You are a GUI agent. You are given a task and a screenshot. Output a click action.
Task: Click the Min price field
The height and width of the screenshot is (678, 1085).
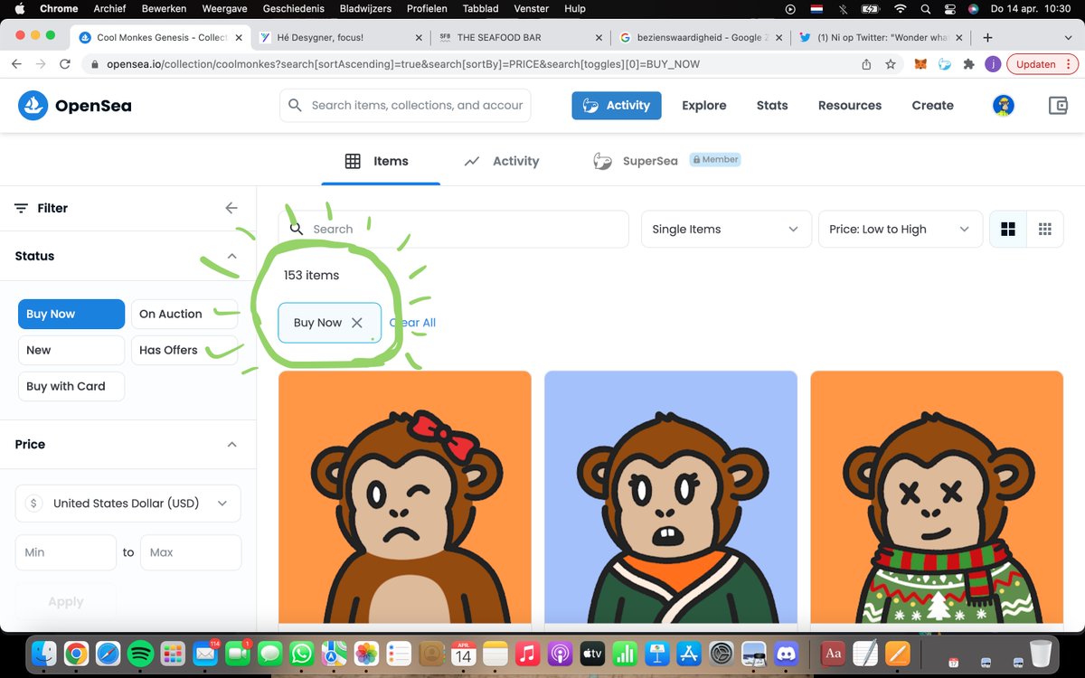[66, 552]
